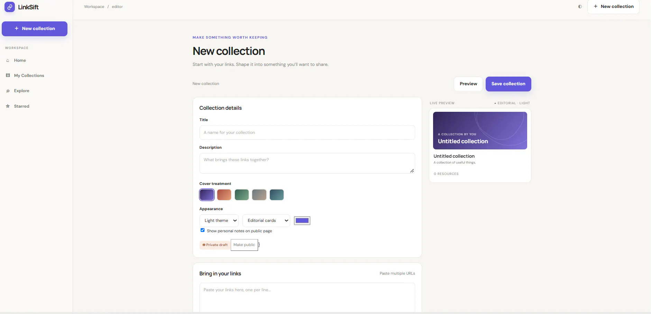Select the gray cover treatment swatch
Screen dimensions: 651x314
pyautogui.click(x=259, y=195)
